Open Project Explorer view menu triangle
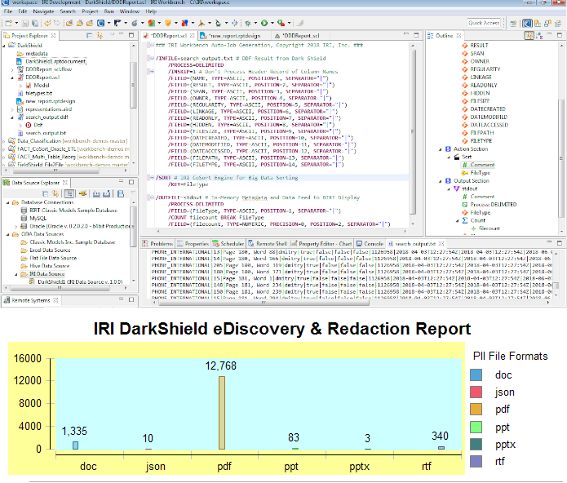Image resolution: width=567 pixels, height=483 pixels. (x=112, y=35)
